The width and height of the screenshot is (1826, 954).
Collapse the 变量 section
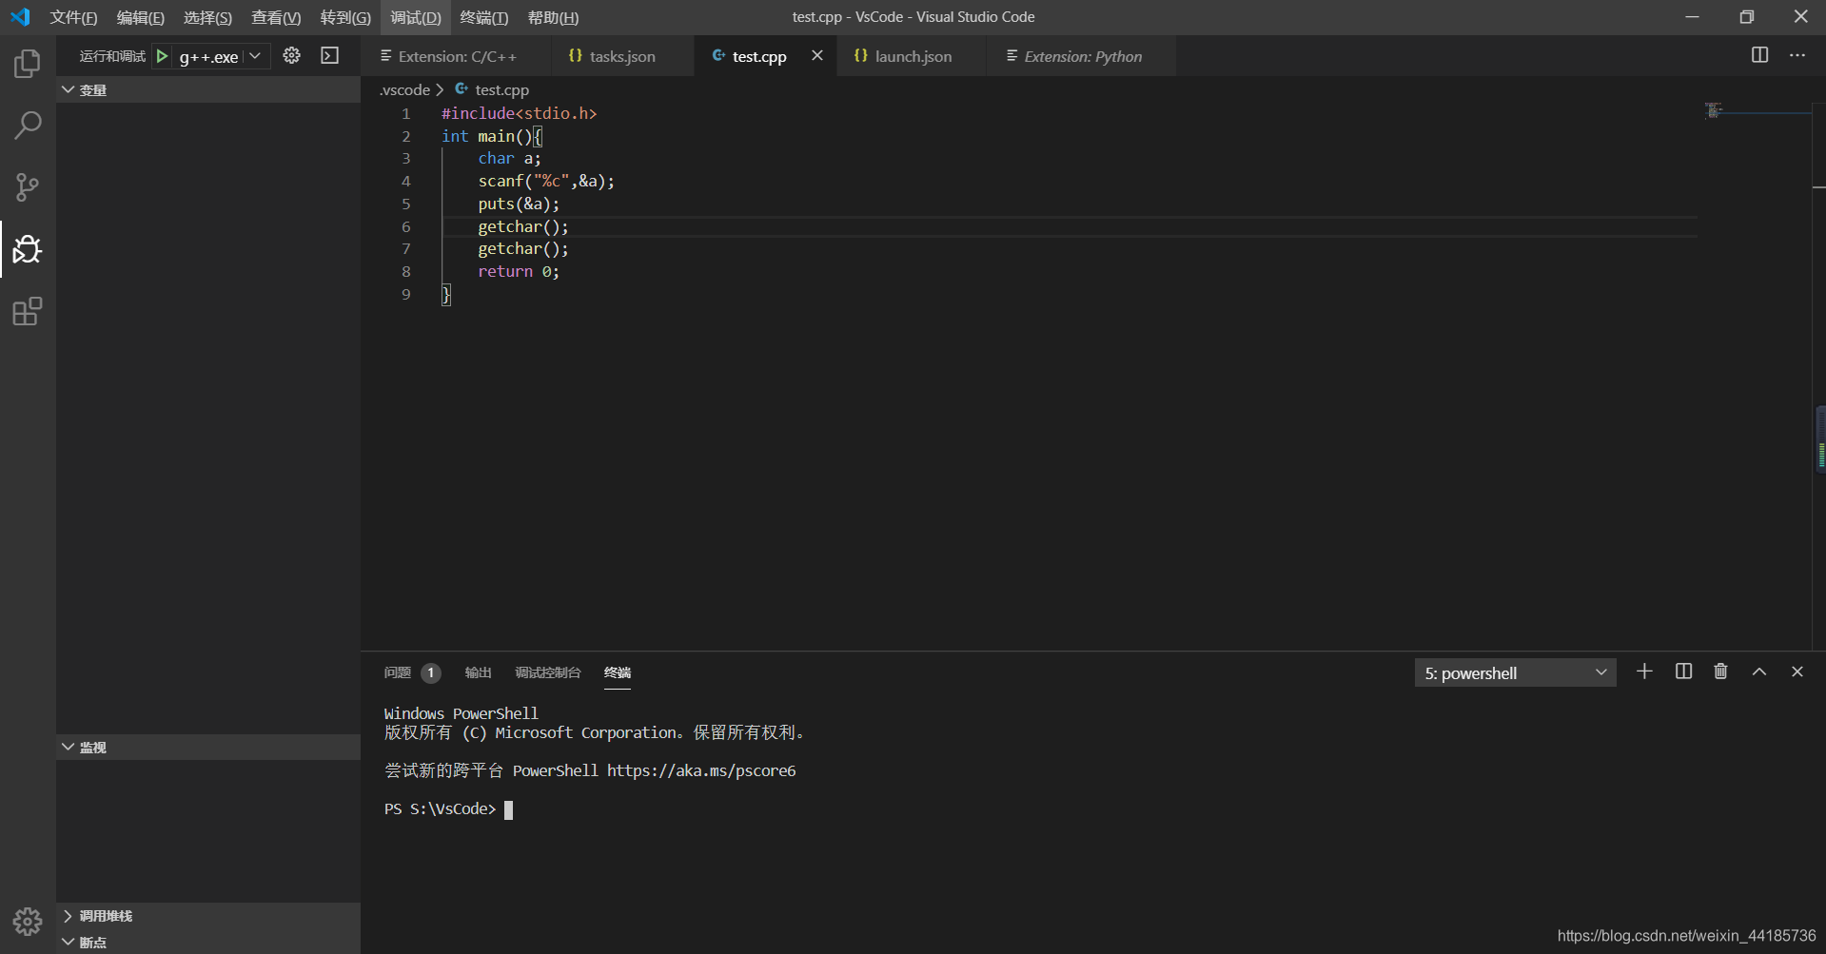(208, 89)
